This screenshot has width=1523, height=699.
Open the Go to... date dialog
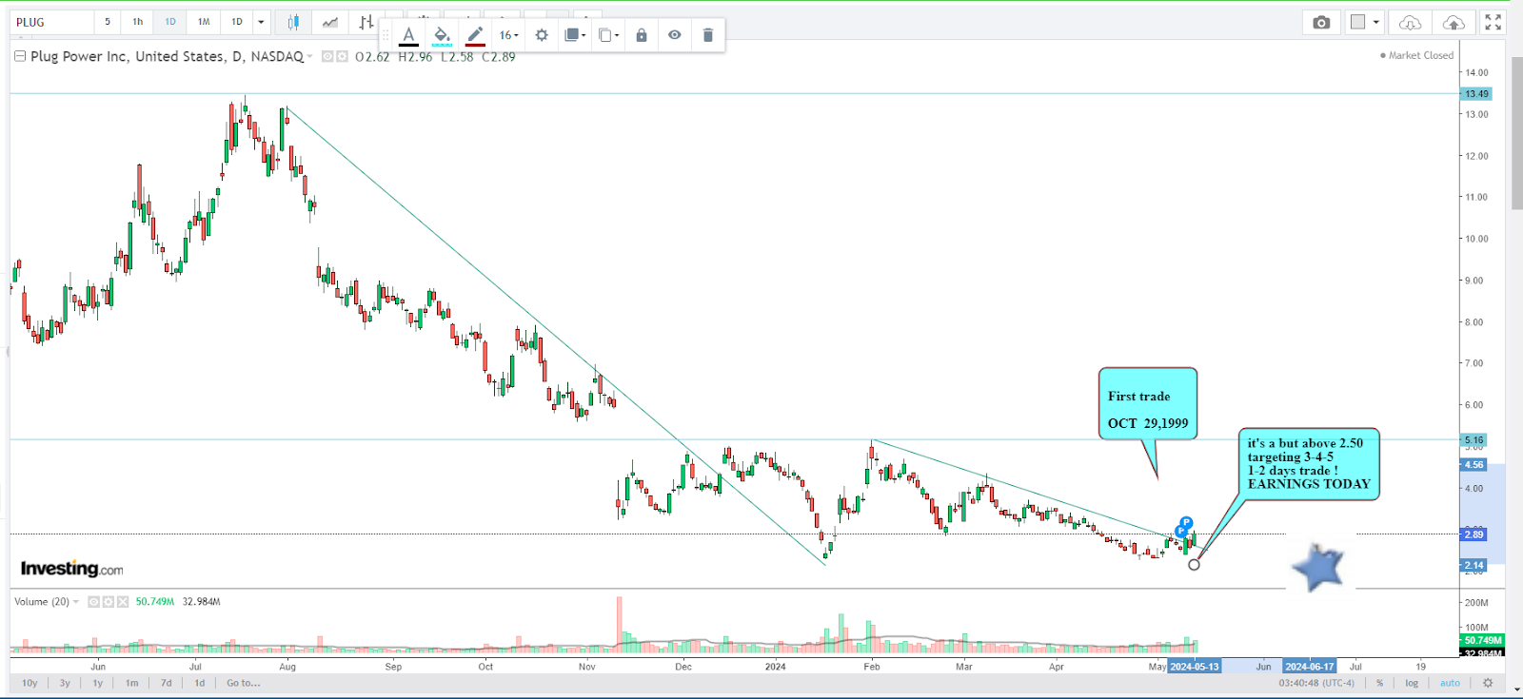pos(244,683)
